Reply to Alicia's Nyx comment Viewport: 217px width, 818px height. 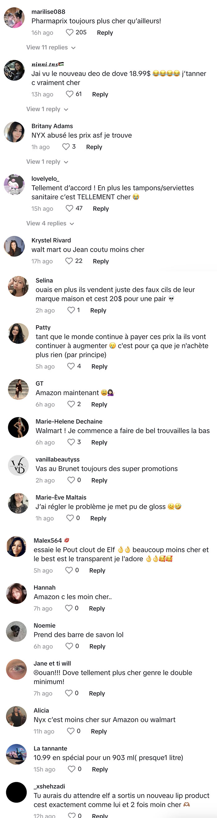click(x=99, y=731)
